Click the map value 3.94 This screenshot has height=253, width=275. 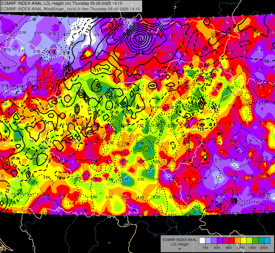tap(263, 140)
